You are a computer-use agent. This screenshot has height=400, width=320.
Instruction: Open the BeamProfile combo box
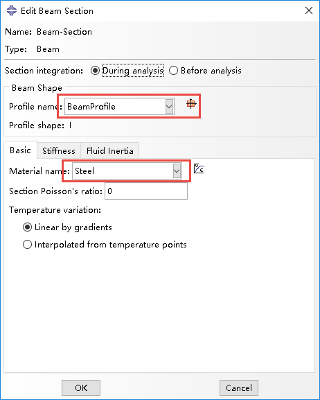coord(119,106)
